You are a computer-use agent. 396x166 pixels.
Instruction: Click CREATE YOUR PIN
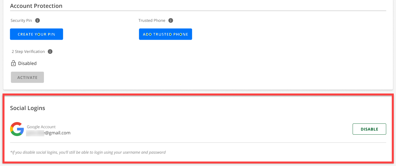point(36,34)
